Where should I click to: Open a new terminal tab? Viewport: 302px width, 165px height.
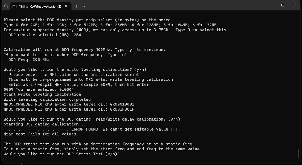coord(76,6)
